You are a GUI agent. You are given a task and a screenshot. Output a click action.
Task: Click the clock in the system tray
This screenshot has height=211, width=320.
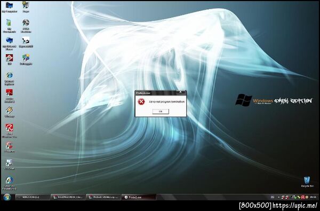[313, 197]
